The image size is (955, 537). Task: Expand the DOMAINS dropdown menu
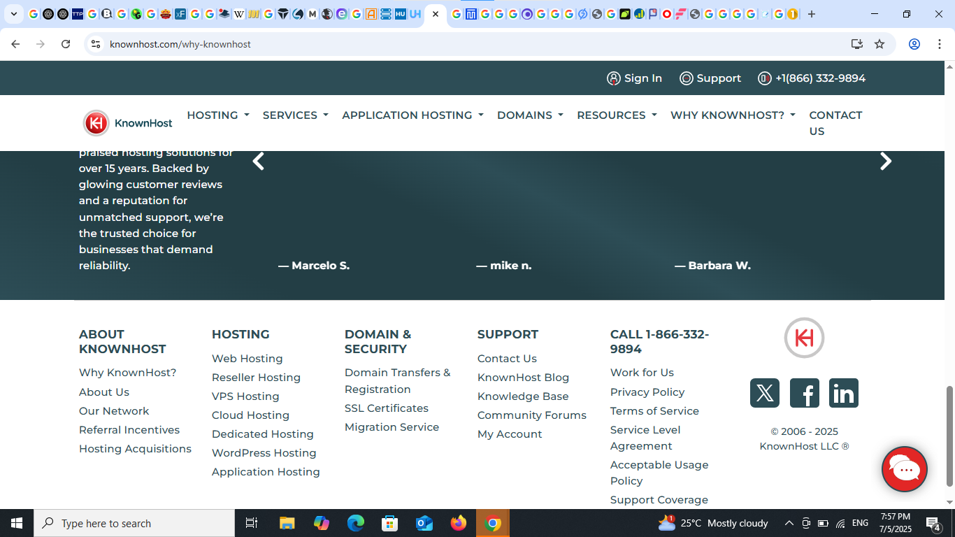530,115
